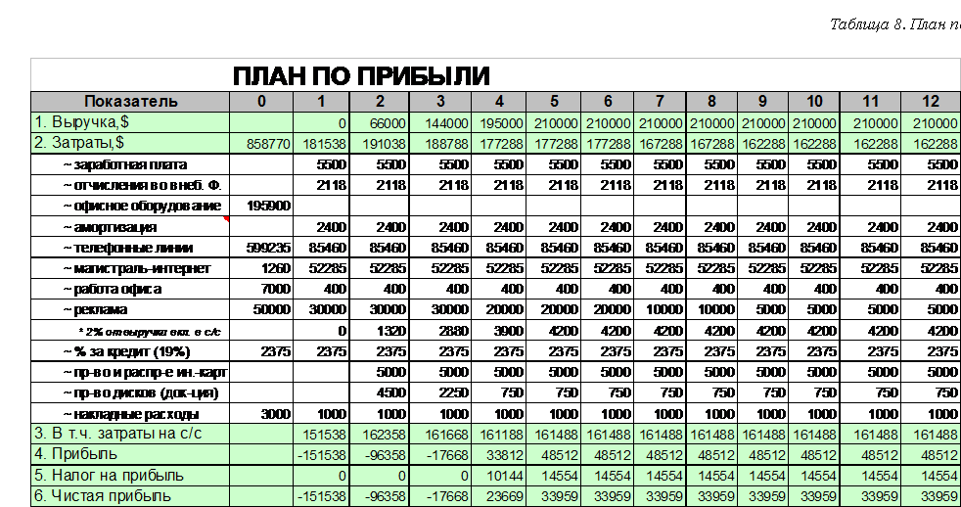Click the title "ПЛАН ПО ПРИБЫЛИ"

pos(361,76)
